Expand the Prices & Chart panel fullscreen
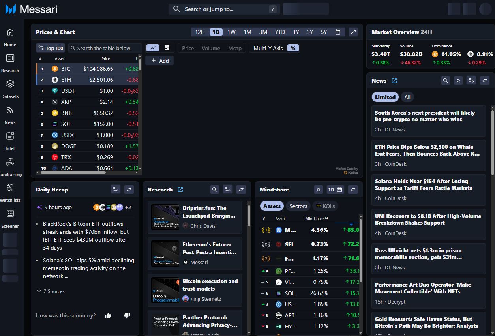The width and height of the screenshot is (495, 336). (353, 32)
